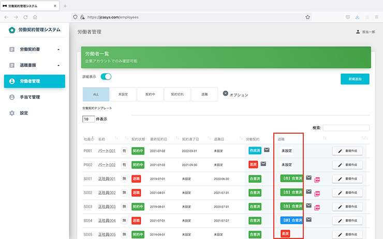Select the 契約切れ filter tab

click(178, 94)
